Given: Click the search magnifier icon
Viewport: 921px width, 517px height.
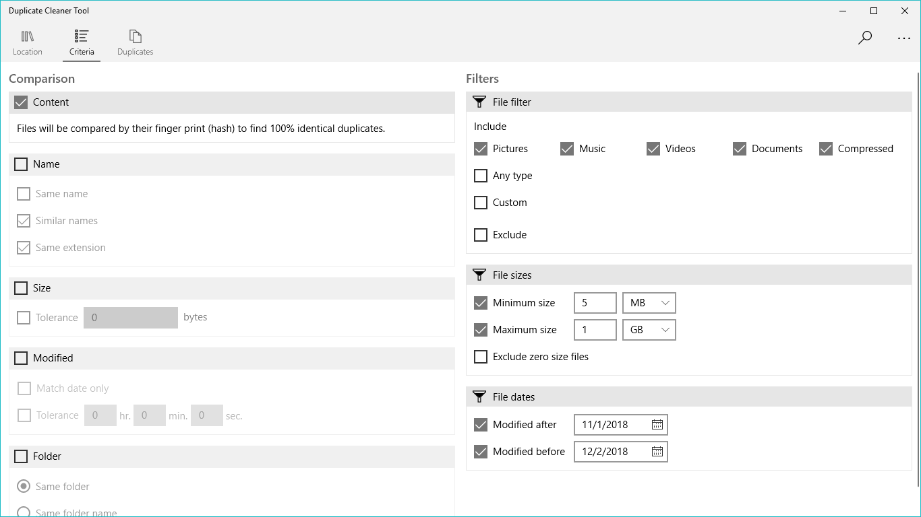Looking at the screenshot, I should (865, 38).
